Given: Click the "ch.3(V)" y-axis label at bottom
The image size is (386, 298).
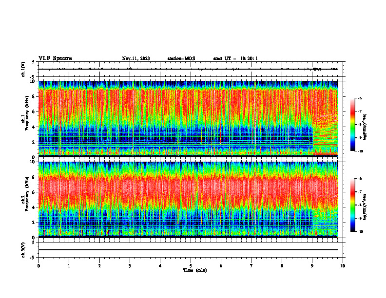Looking at the screenshot, I should click(23, 250).
